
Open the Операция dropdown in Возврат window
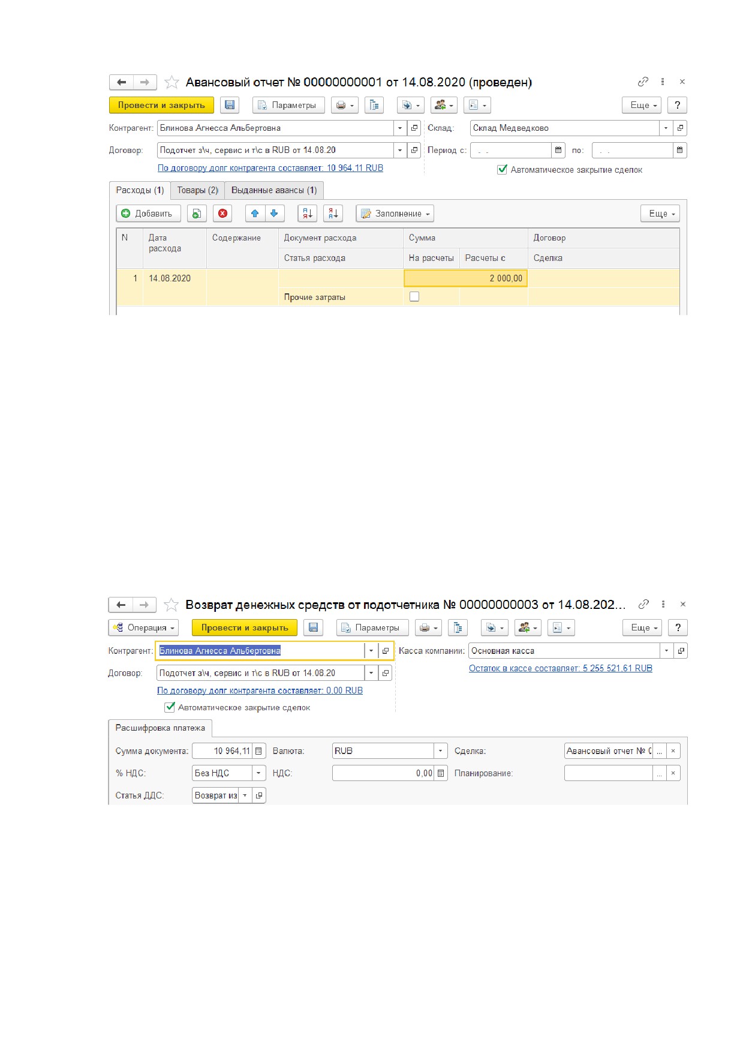click(x=144, y=627)
